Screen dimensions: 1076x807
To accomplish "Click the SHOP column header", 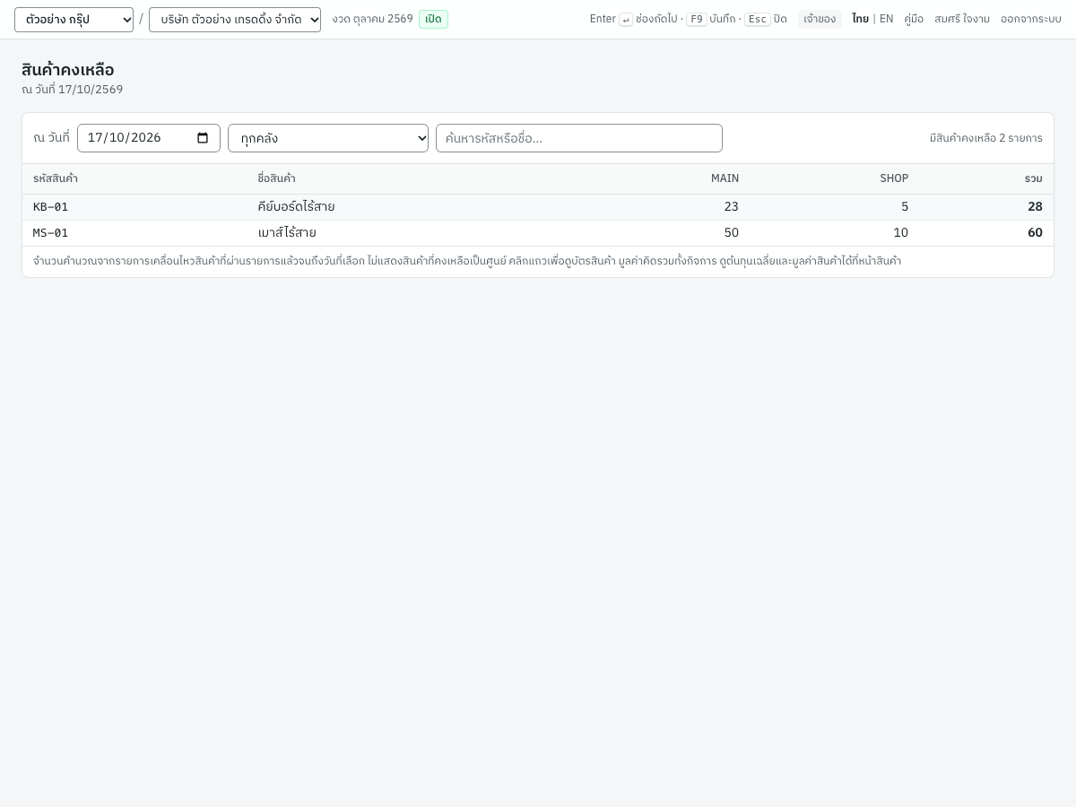I will (894, 178).
